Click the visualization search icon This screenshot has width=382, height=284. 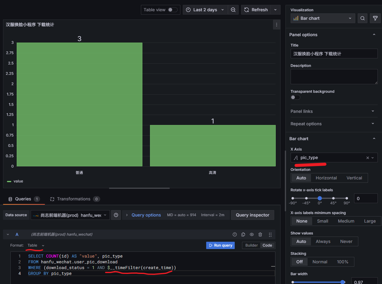pos(363,18)
